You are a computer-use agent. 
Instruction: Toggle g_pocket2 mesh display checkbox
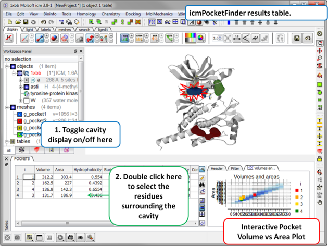[x=20, y=121]
